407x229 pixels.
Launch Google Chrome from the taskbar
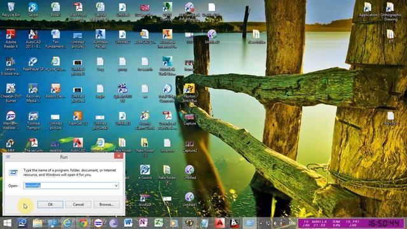click(83, 223)
